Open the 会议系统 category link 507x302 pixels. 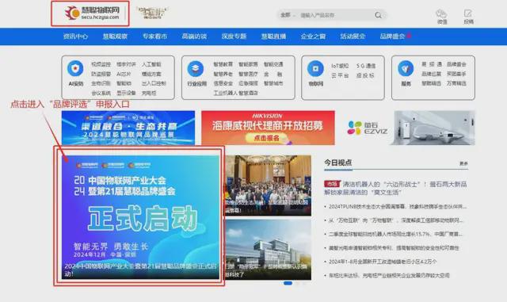click(x=101, y=93)
